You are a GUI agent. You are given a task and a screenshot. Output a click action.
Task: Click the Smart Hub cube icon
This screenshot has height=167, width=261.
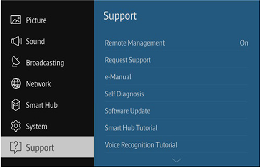tap(16, 105)
